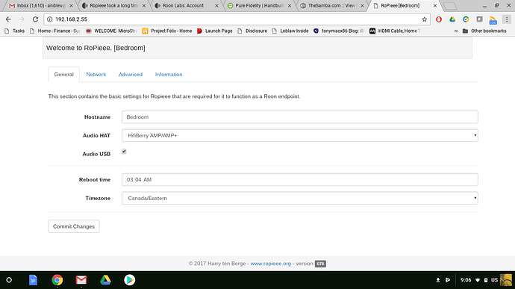Viewport: 515px width, 289px height.
Task: Toggle the Audio USB checkbox
Action: pyautogui.click(x=124, y=152)
